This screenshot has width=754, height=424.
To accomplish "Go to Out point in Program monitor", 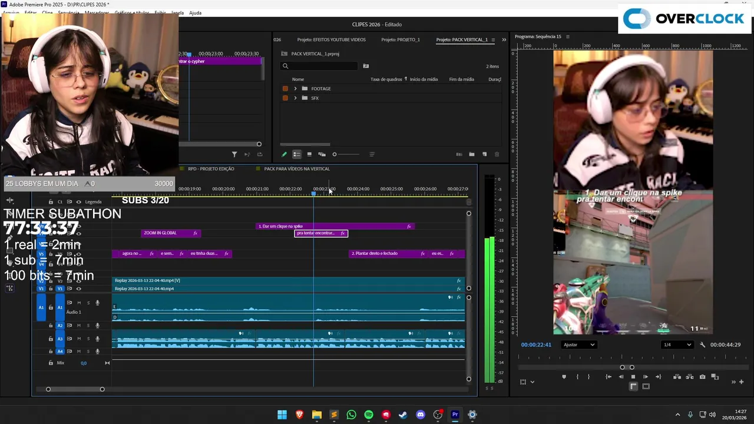I will [658, 377].
